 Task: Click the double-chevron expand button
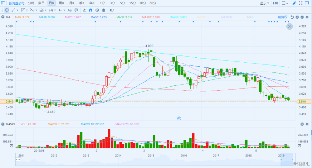290,26
